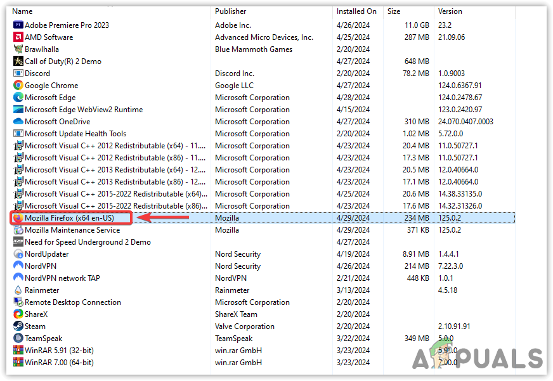Select the ShareX program name
The height and width of the screenshot is (381, 553).
click(x=36, y=314)
